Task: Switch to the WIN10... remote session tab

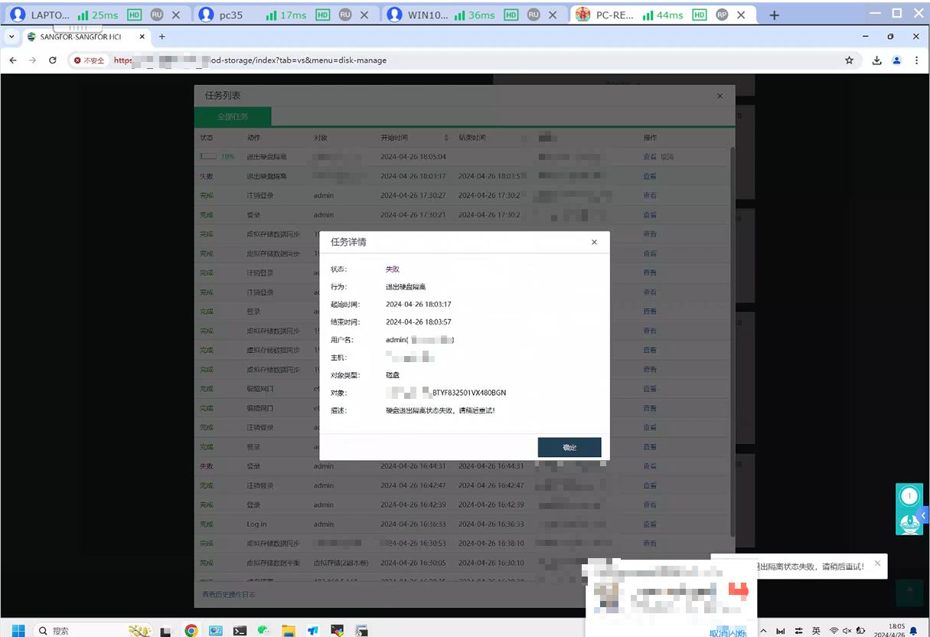Action: click(x=475, y=15)
